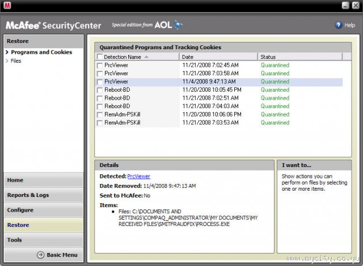Viewport: 363px width, 266px height.
Task: Click the AOL logo icon in header
Action: tap(178, 25)
